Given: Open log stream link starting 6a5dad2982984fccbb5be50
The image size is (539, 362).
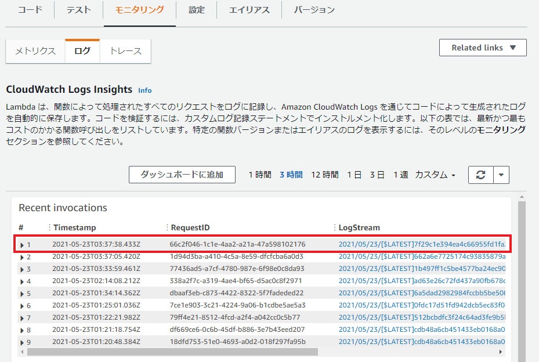Looking at the screenshot, I should pos(422,293).
